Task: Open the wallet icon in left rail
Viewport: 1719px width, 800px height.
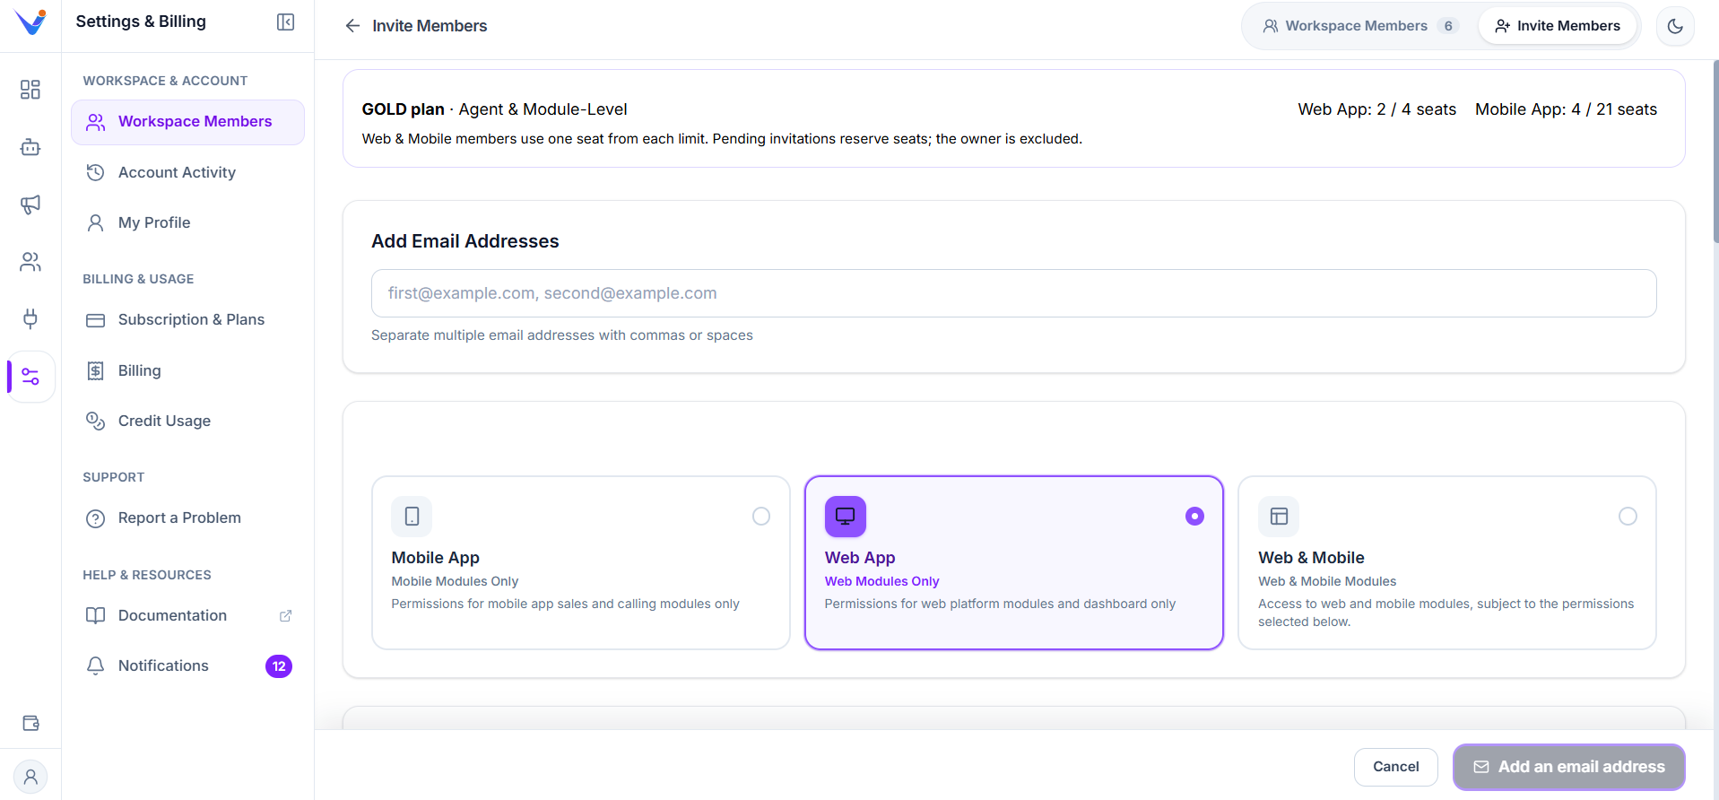Action: [x=30, y=723]
